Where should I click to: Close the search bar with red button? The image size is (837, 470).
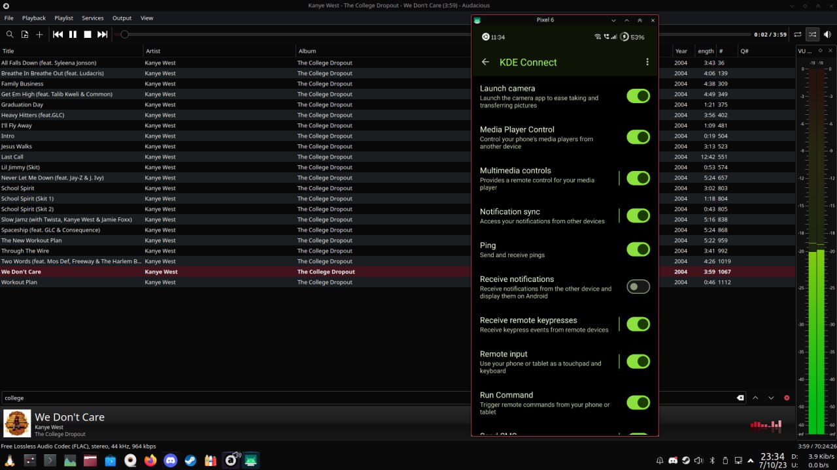tap(787, 398)
